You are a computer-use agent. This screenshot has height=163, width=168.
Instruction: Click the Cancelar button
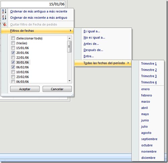click(x=57, y=89)
